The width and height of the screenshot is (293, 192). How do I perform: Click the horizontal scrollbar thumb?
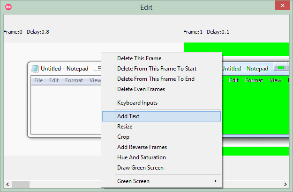pyautogui.click(x=21, y=185)
